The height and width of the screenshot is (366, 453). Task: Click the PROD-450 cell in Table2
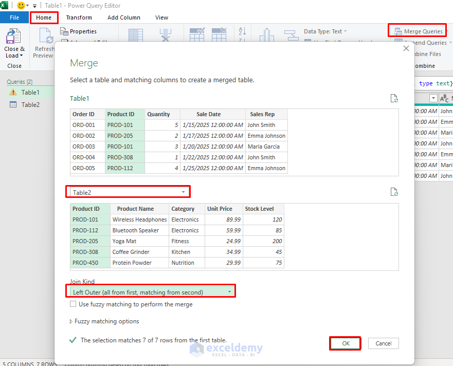[90, 263]
